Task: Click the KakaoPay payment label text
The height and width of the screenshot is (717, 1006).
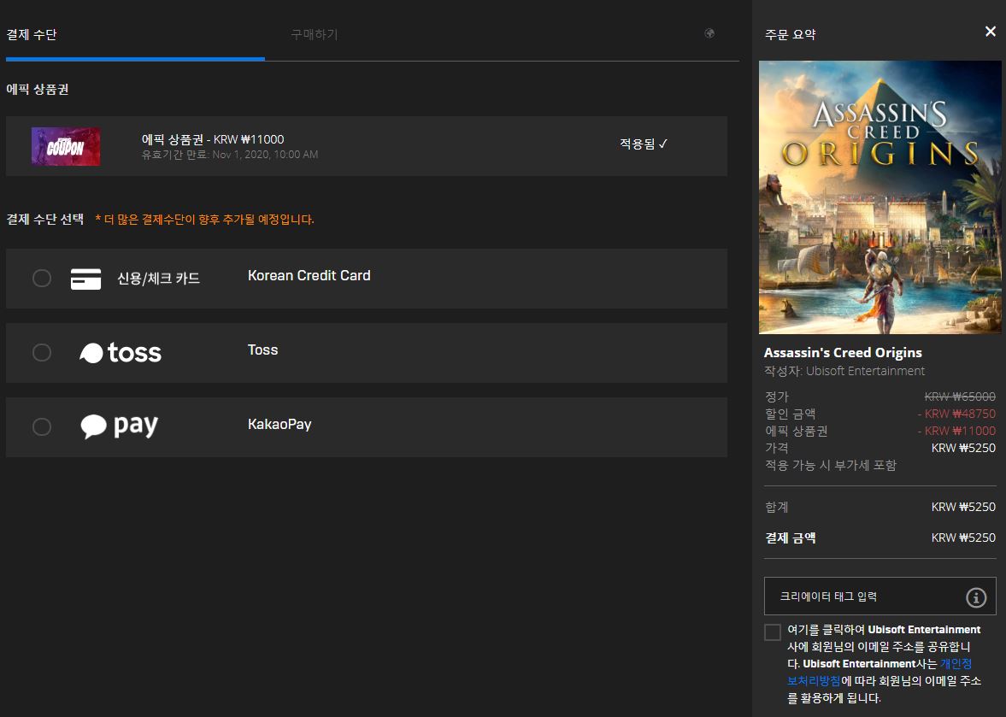Action: (x=279, y=425)
